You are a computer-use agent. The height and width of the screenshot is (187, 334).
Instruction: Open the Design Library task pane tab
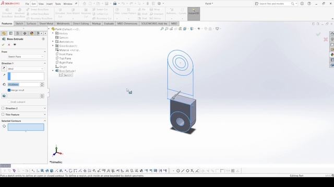pos(332,39)
